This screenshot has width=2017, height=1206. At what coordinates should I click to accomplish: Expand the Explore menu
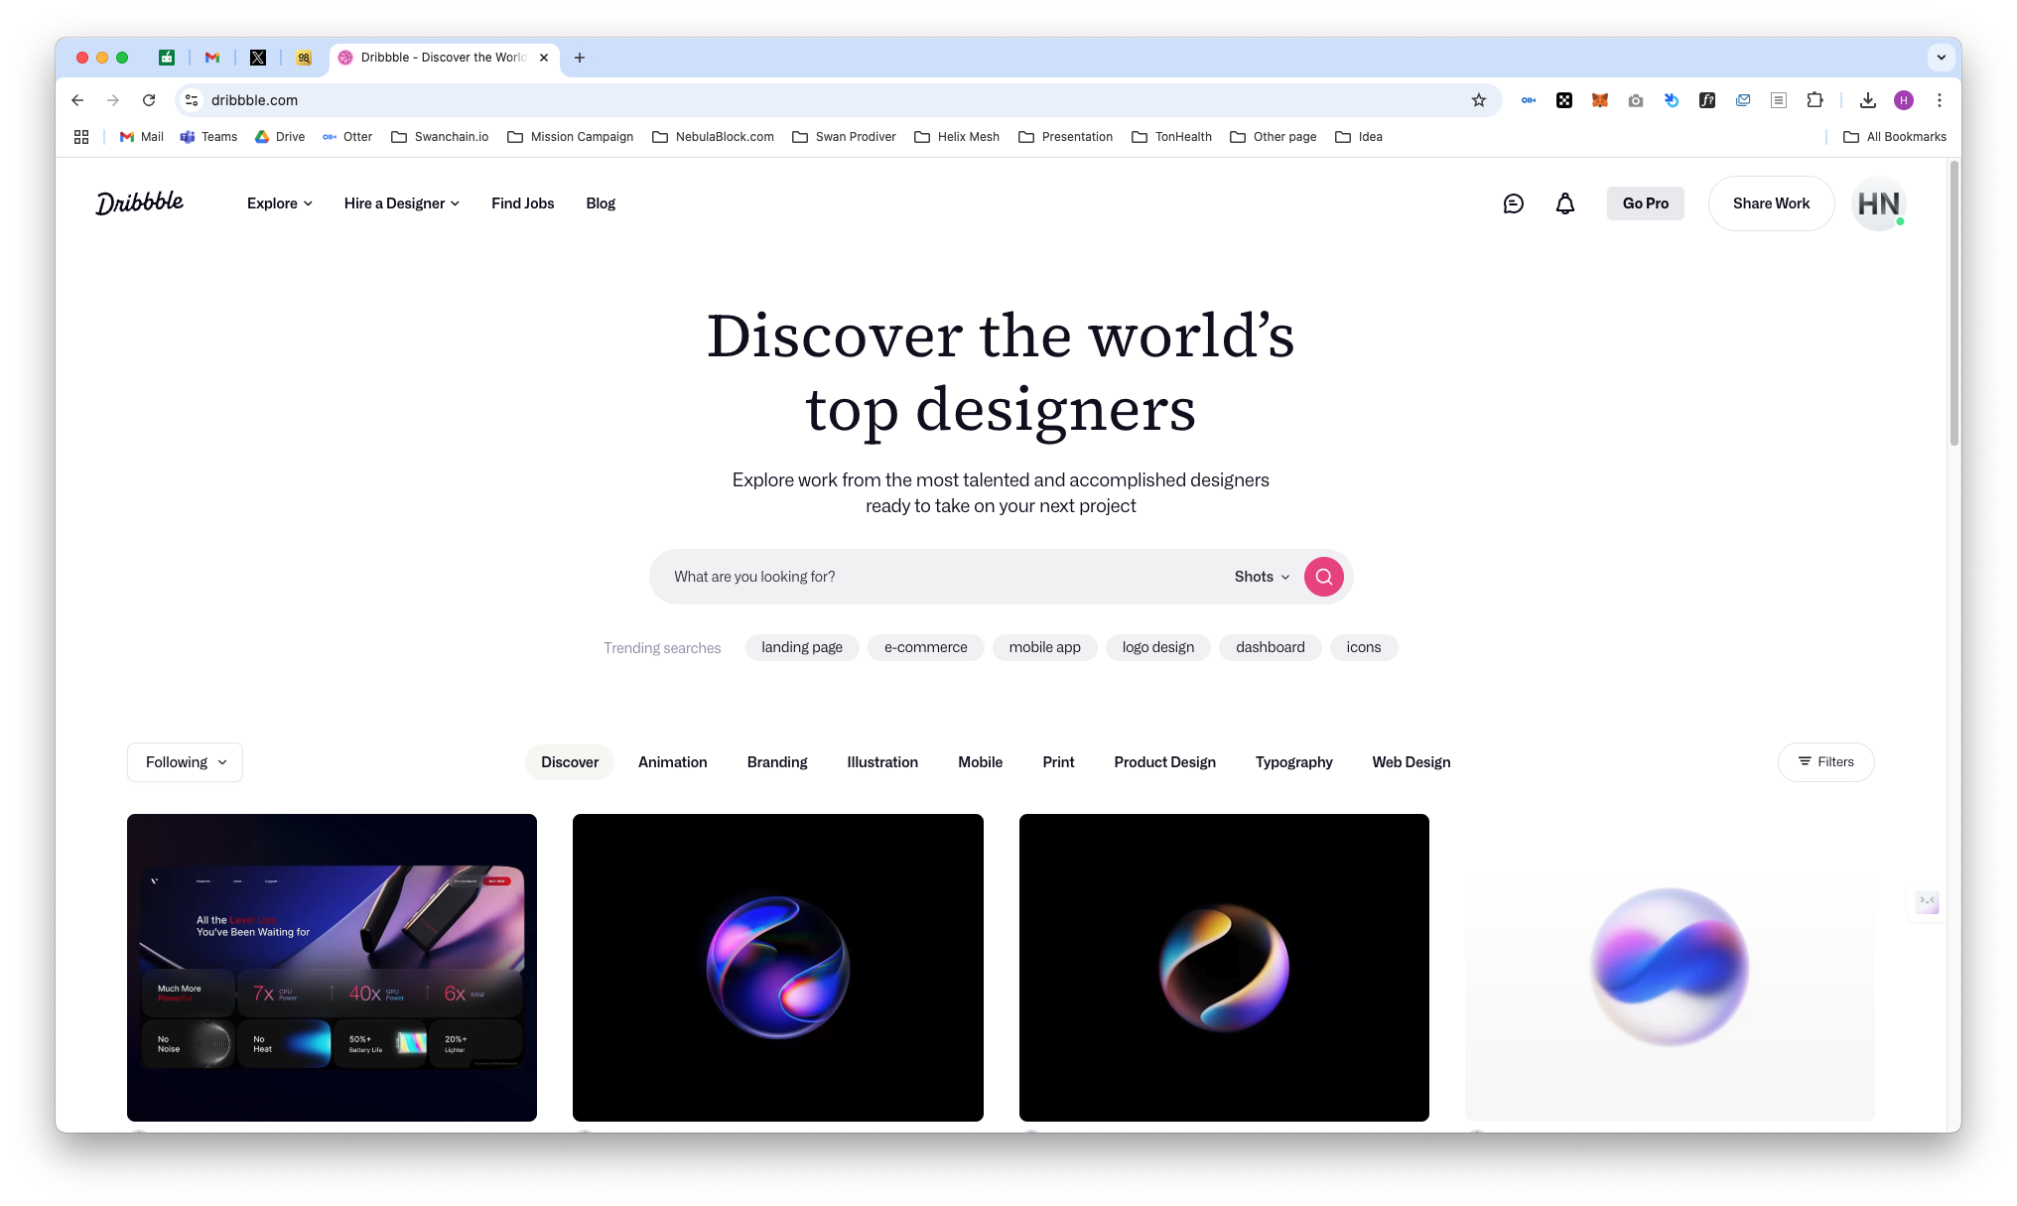[x=279, y=203]
